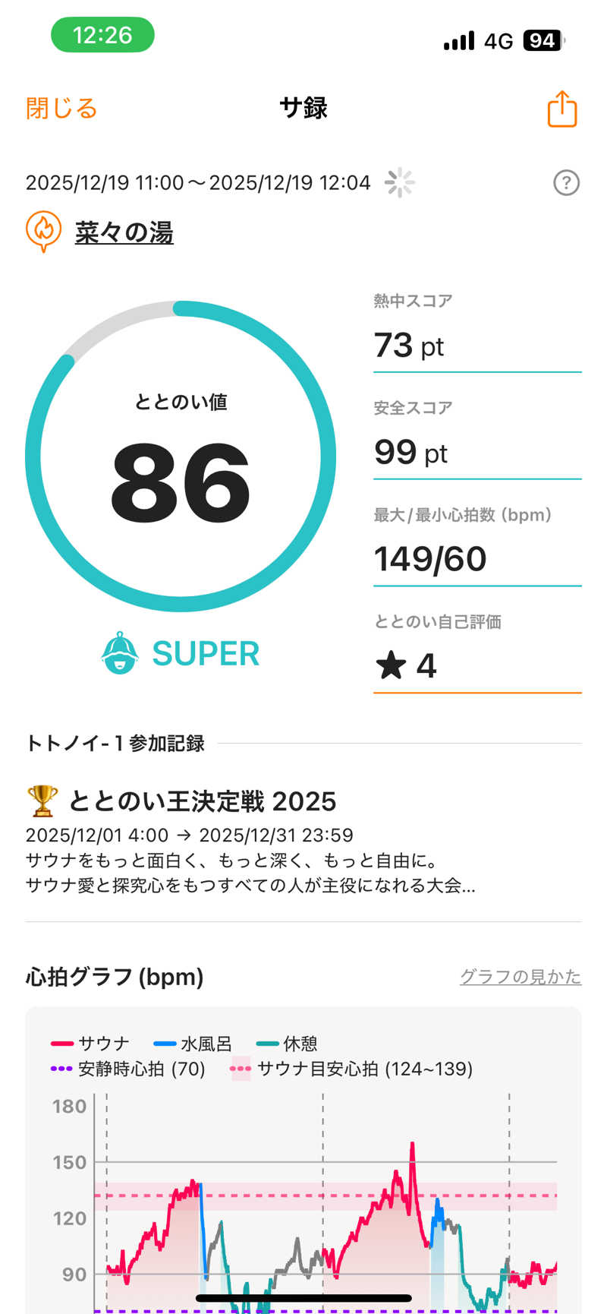Tap the ととのい自己評価 rating field
The image size is (607, 1314).
tap(476, 665)
